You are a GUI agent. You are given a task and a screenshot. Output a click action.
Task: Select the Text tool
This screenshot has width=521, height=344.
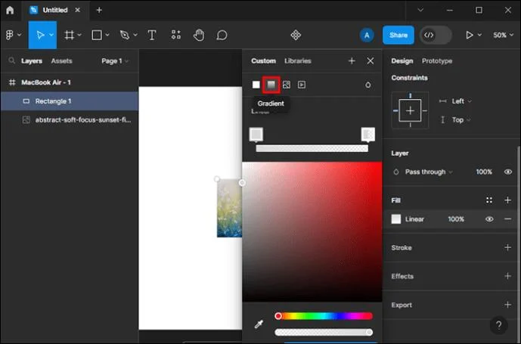coord(152,35)
